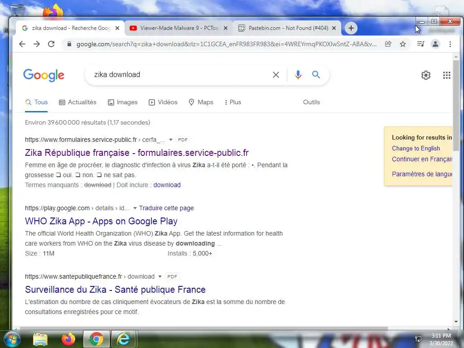The image size is (464, 348).
Task: Close the Viewer-Made Malware 9 tab
Action: pyautogui.click(x=226, y=28)
